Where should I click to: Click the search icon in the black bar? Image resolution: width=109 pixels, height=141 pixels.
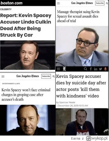point(85,69)
